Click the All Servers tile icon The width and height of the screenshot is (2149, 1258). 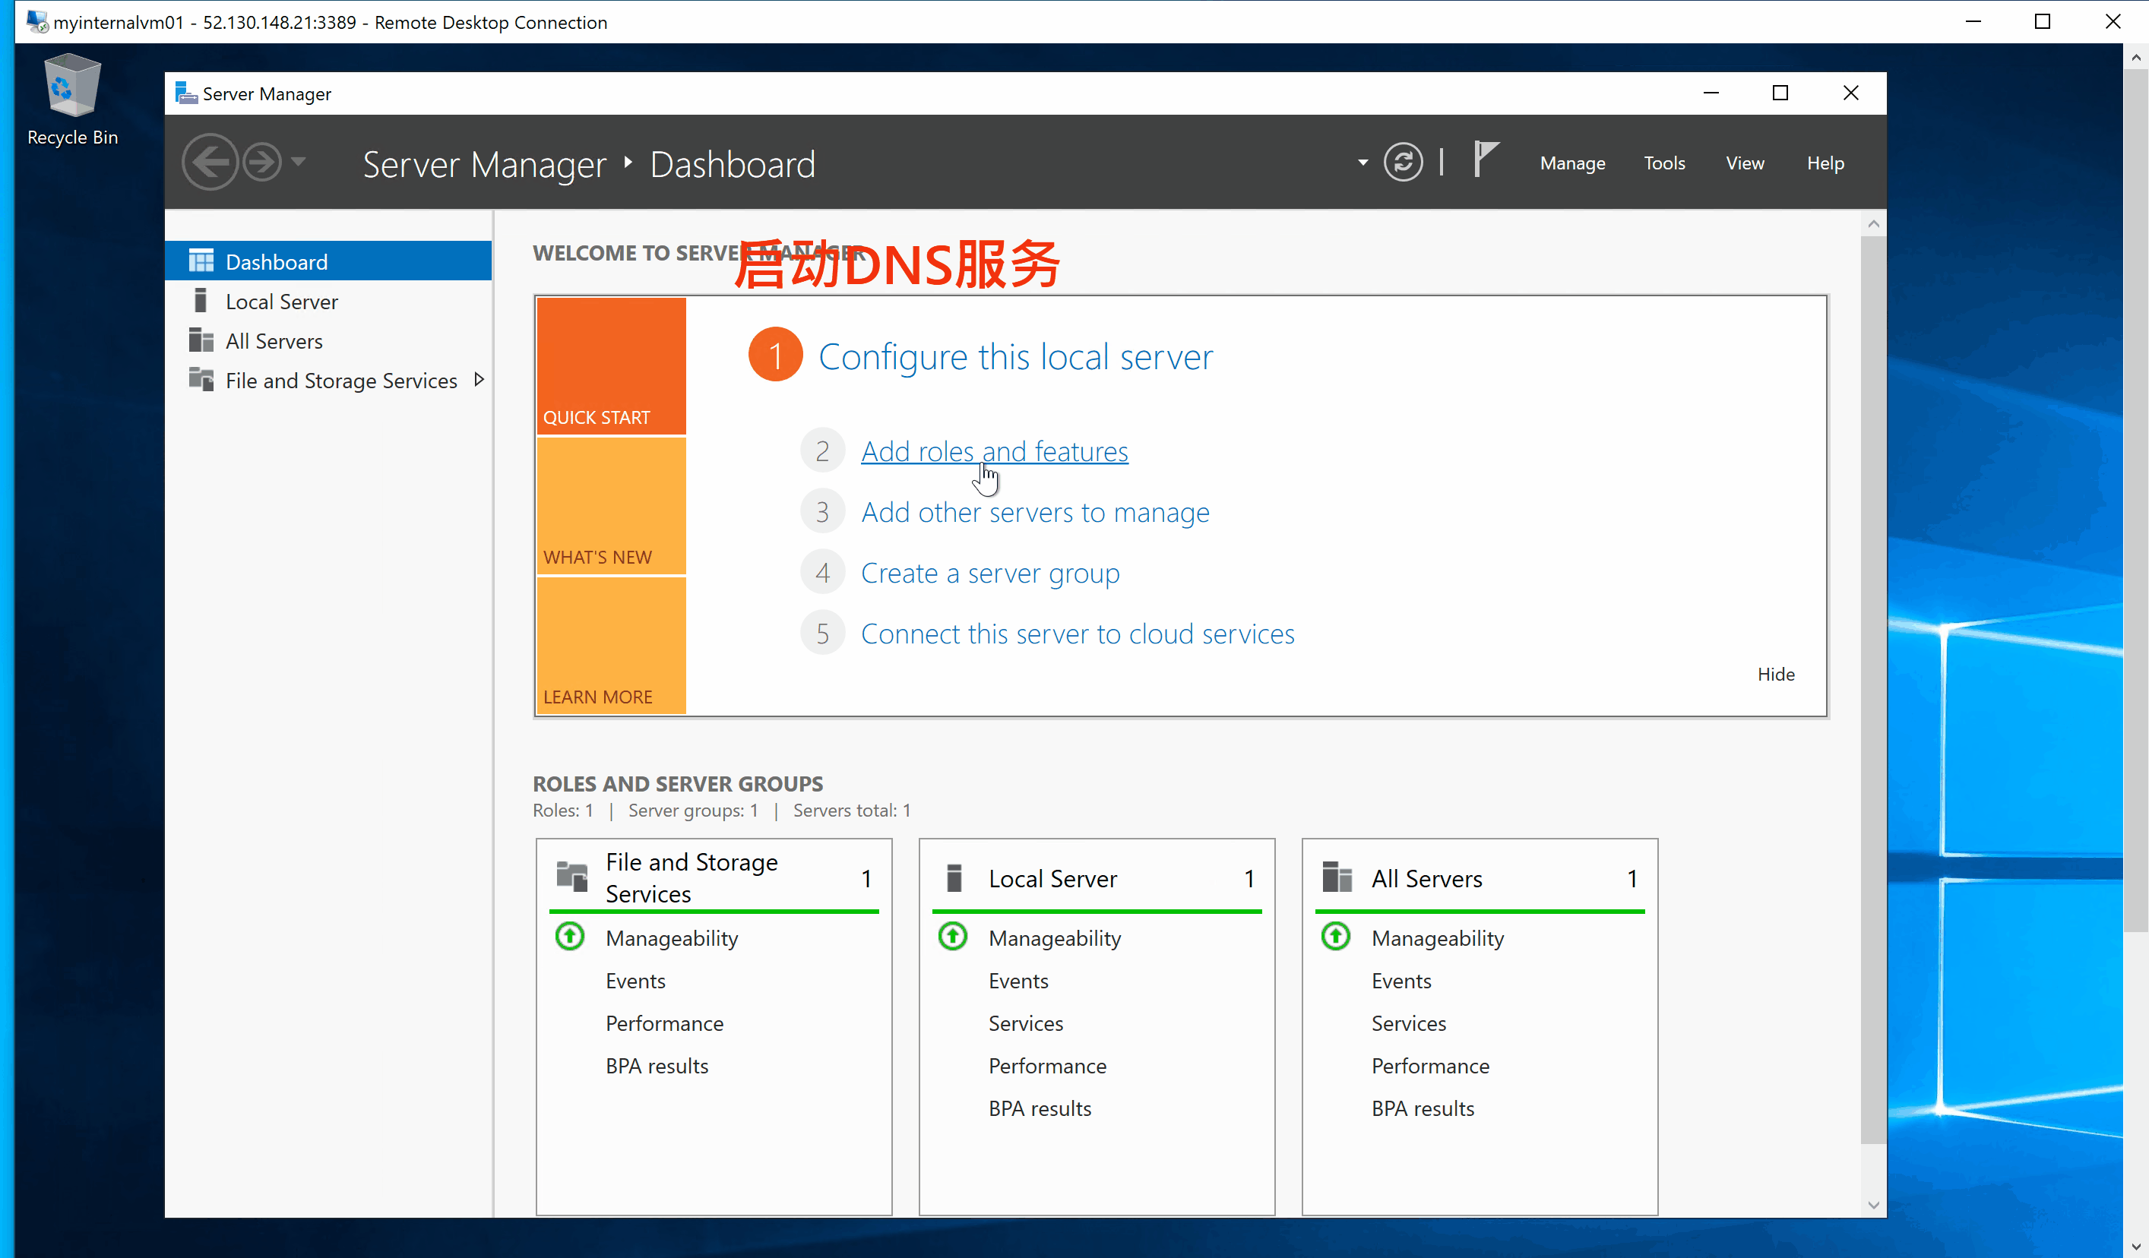[1337, 878]
